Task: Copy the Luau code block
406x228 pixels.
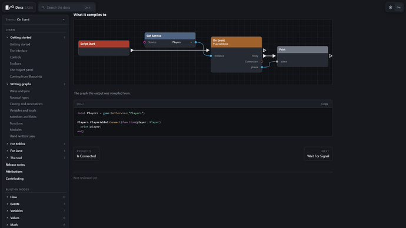Action: (x=324, y=104)
